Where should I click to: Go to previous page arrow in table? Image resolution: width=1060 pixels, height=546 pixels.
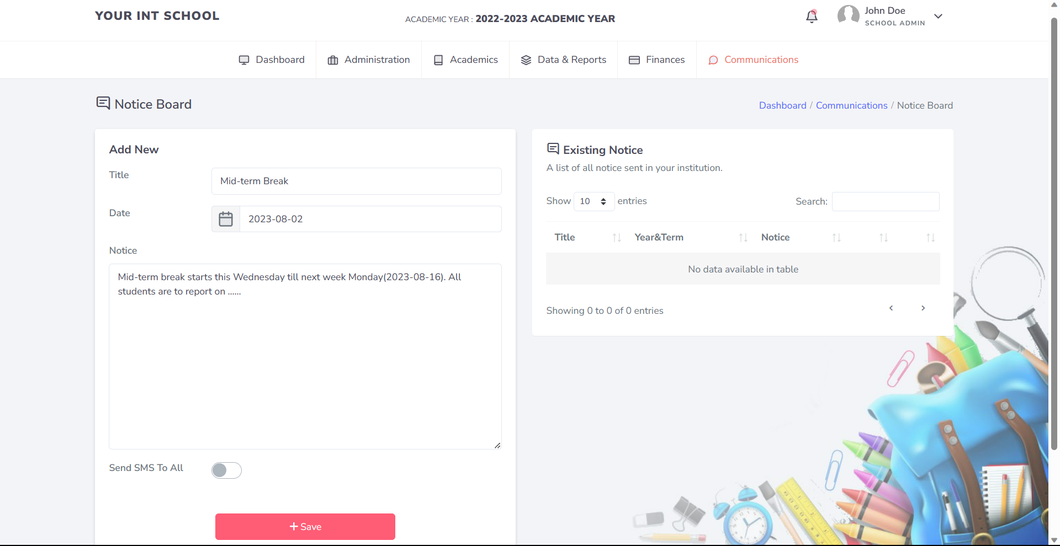[x=891, y=308]
